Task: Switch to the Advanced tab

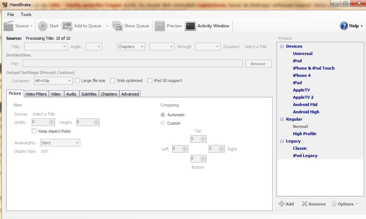Action: pyautogui.click(x=130, y=94)
